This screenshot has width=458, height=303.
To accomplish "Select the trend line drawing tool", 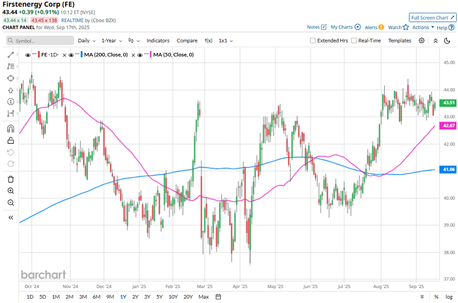I will pyautogui.click(x=11, y=55).
